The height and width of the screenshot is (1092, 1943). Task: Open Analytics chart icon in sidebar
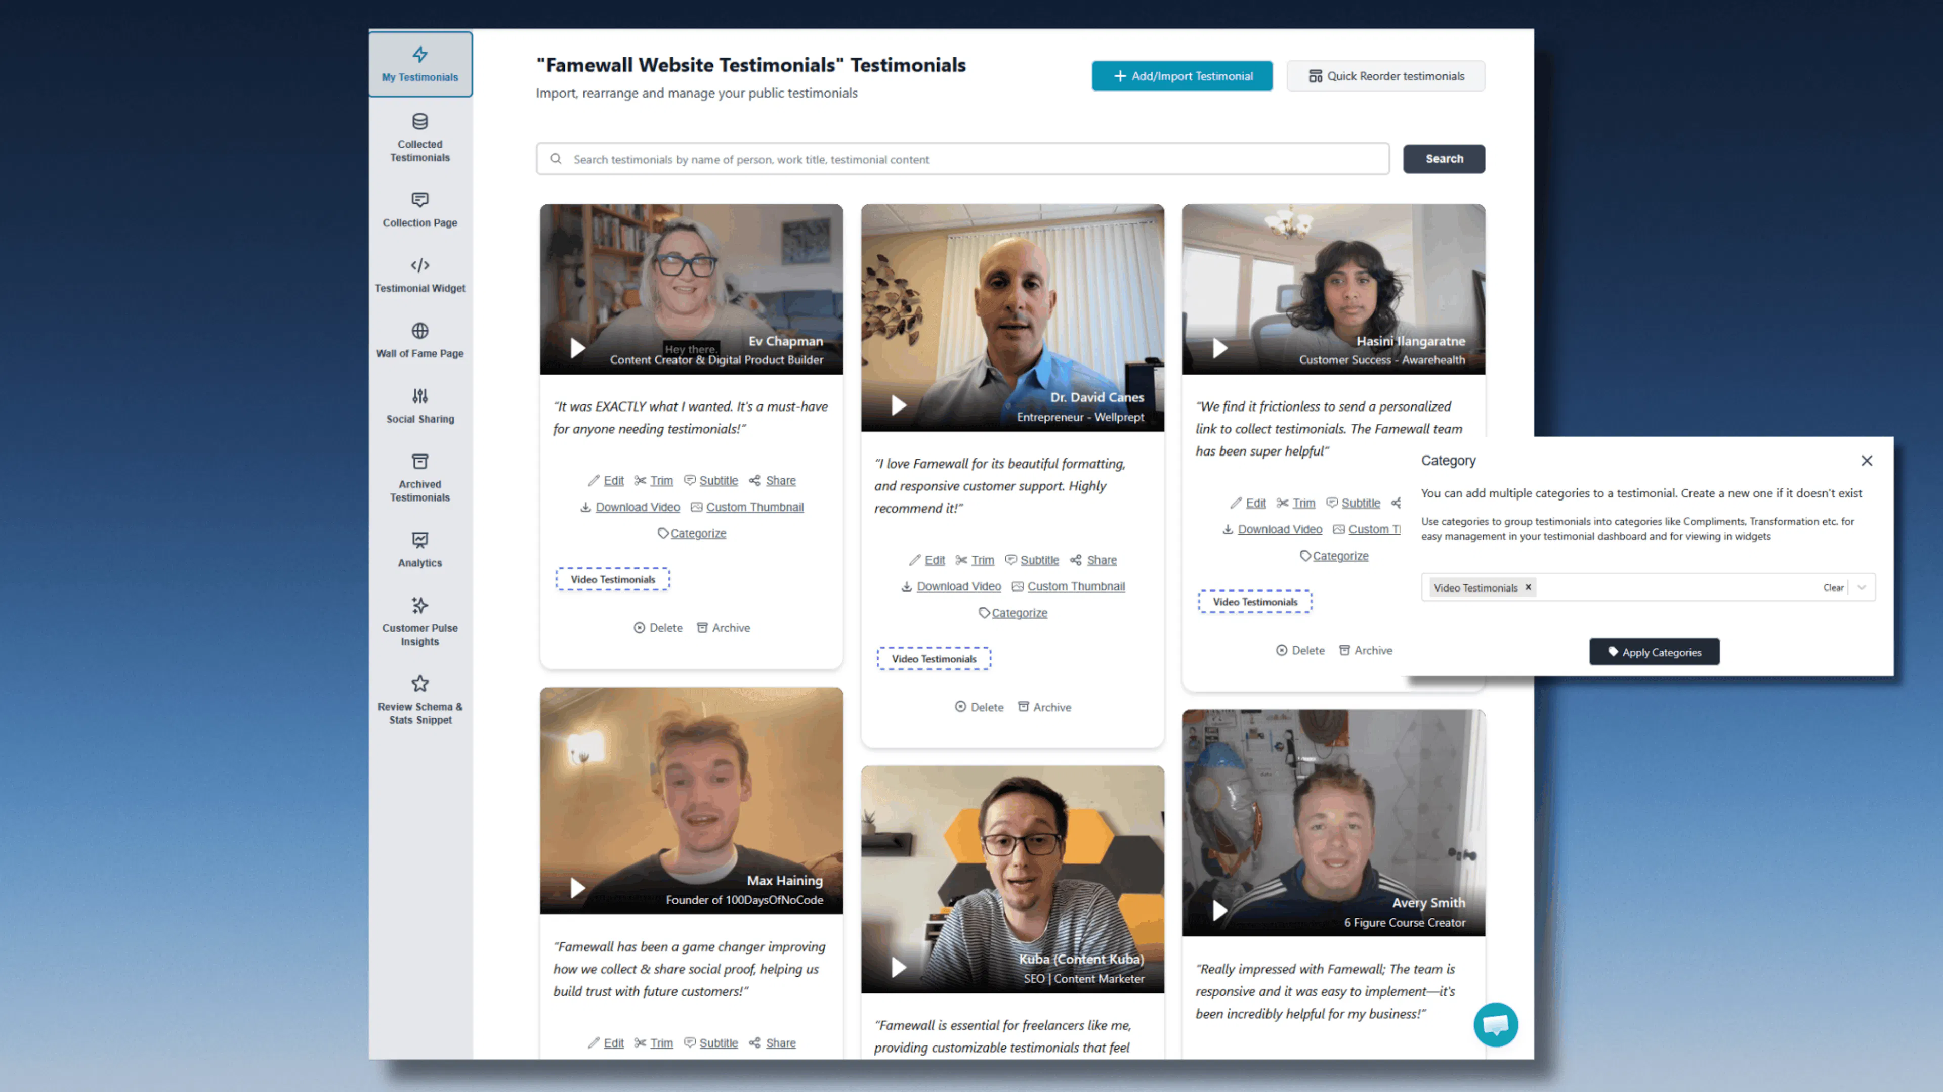420,539
